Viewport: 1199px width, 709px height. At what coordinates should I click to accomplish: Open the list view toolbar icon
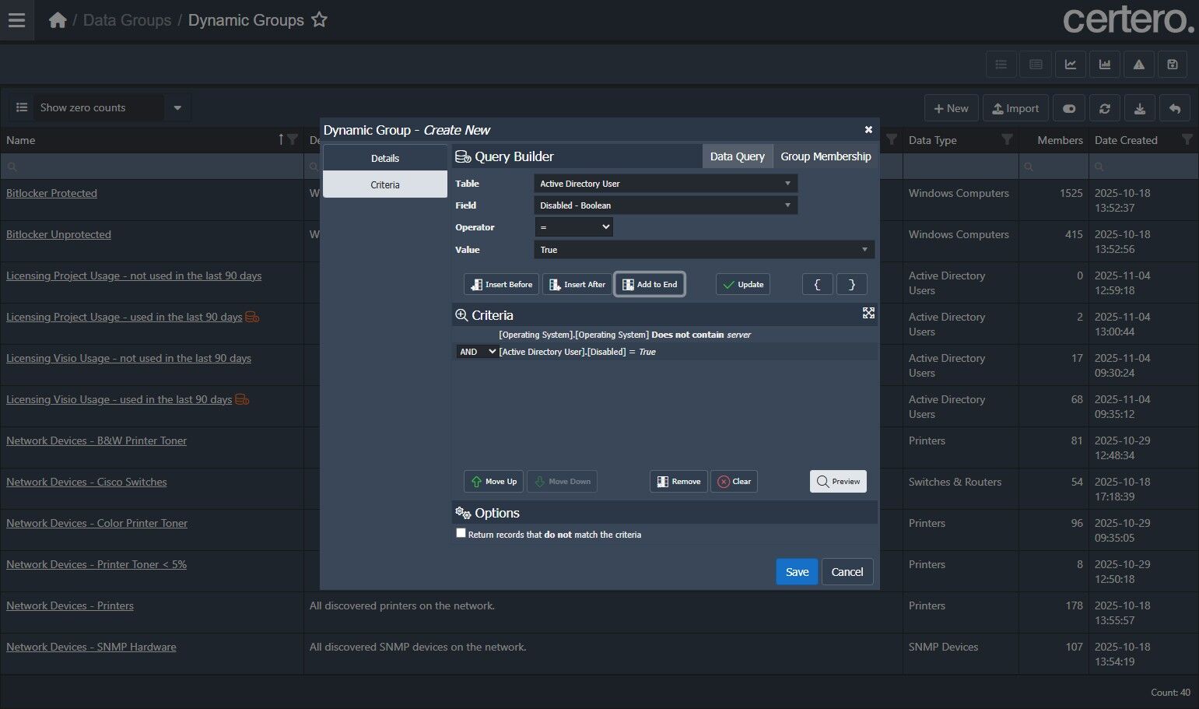click(1001, 65)
